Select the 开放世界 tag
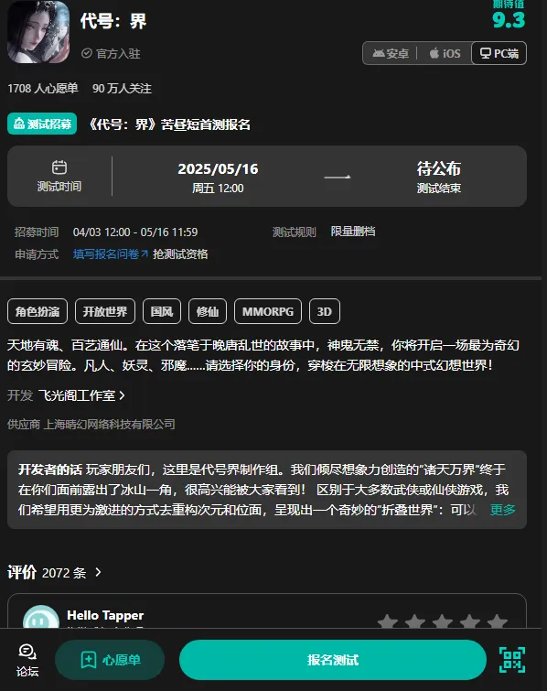 105,311
